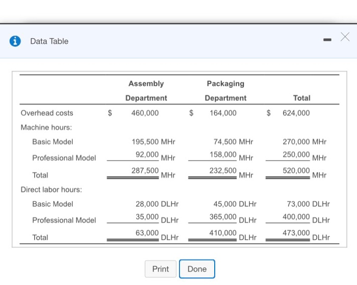Image resolution: width=357 pixels, height=285 pixels.
Task: Click 365,000 Professional Model labor hours
Action: [x=223, y=217]
